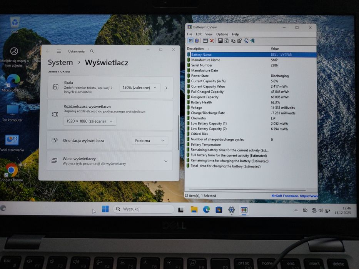The width and height of the screenshot is (359, 269).
Task: Open the hamburger navigation menu in Ustawienia
Action: click(59, 51)
